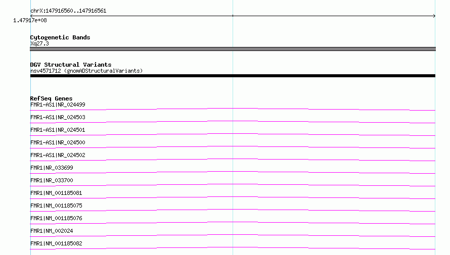450x255 pixels.
Task: Open transcript FMR1|NM_002024
Action: (x=52, y=231)
